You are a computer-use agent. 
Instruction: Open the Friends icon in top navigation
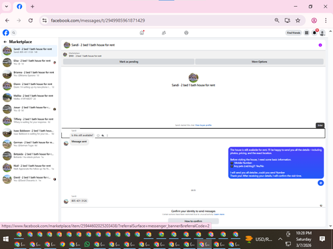coord(164,33)
